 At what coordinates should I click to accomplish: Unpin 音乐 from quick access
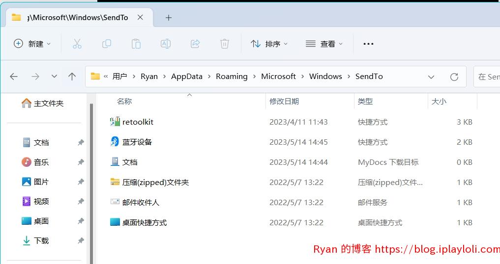(81, 162)
